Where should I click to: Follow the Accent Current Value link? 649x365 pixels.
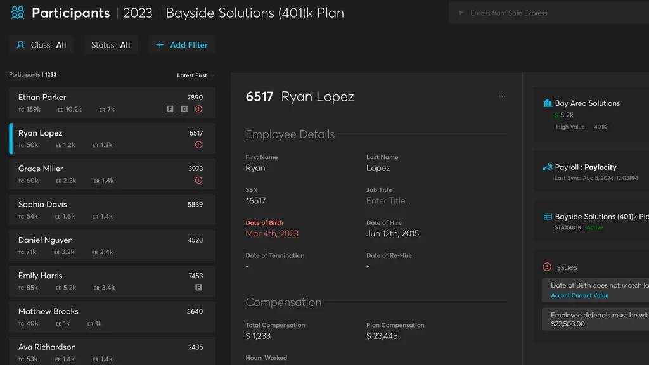tap(579, 295)
